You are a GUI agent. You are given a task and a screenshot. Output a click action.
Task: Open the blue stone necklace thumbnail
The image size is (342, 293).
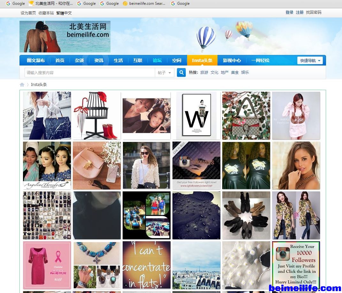97,265
